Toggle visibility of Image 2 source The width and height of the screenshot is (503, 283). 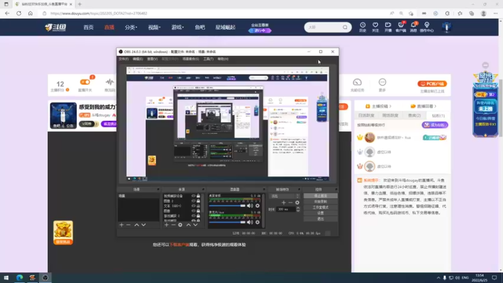194,201
